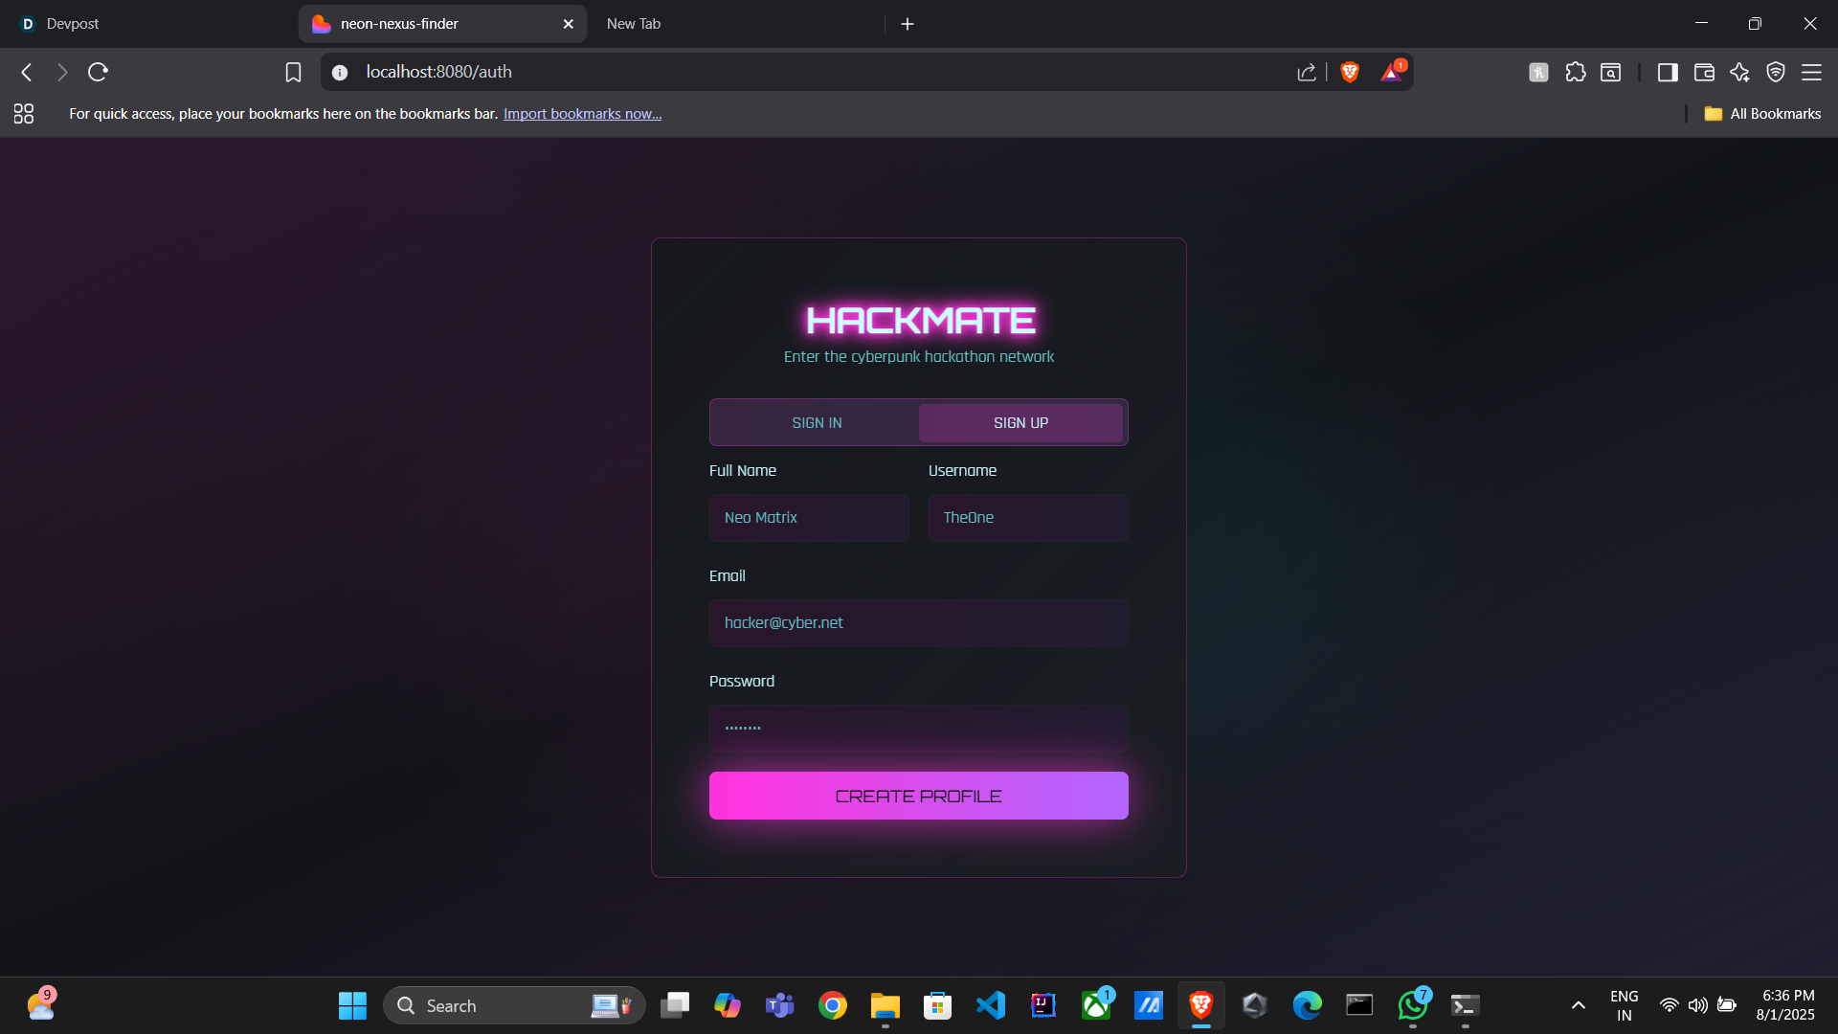
Task: Open Brave Wallet icon
Action: coord(1704,73)
